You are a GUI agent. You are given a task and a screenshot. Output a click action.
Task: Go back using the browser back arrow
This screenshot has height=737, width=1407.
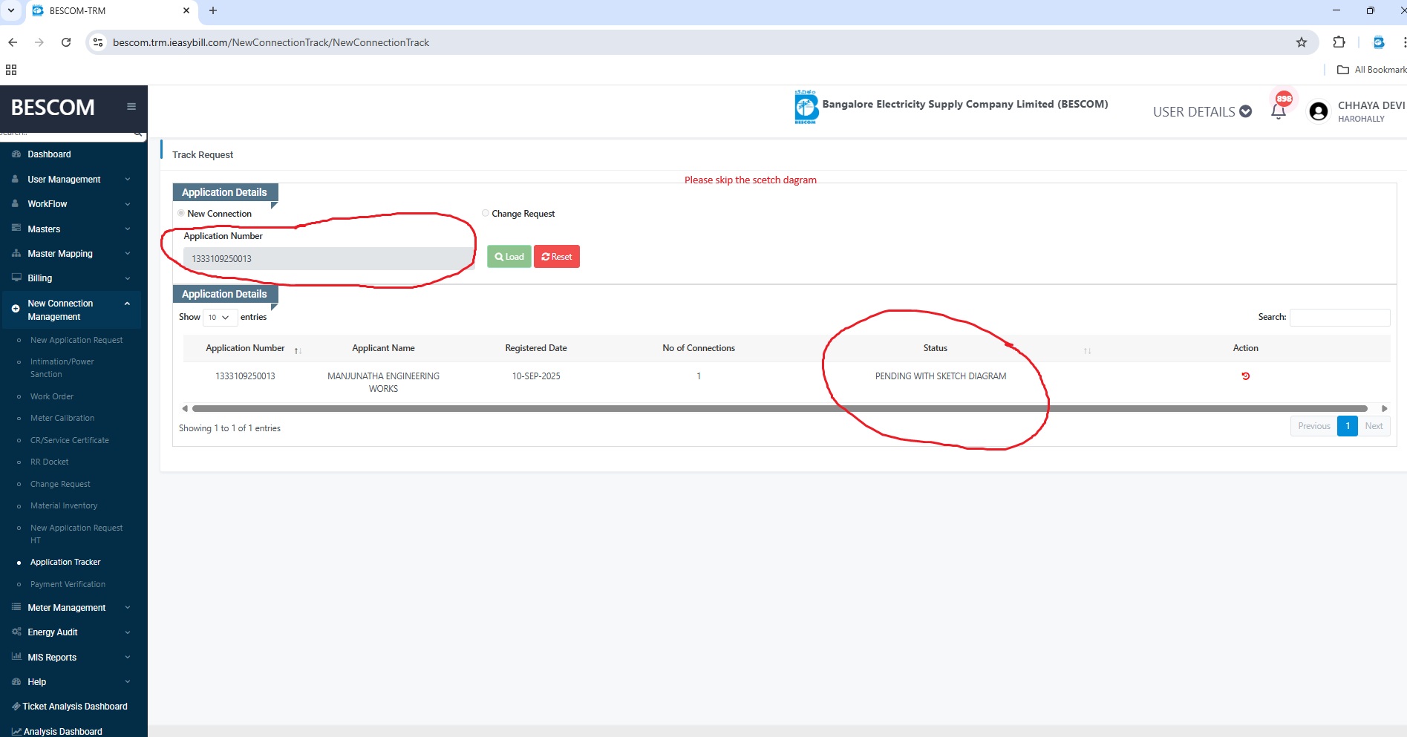tap(13, 42)
